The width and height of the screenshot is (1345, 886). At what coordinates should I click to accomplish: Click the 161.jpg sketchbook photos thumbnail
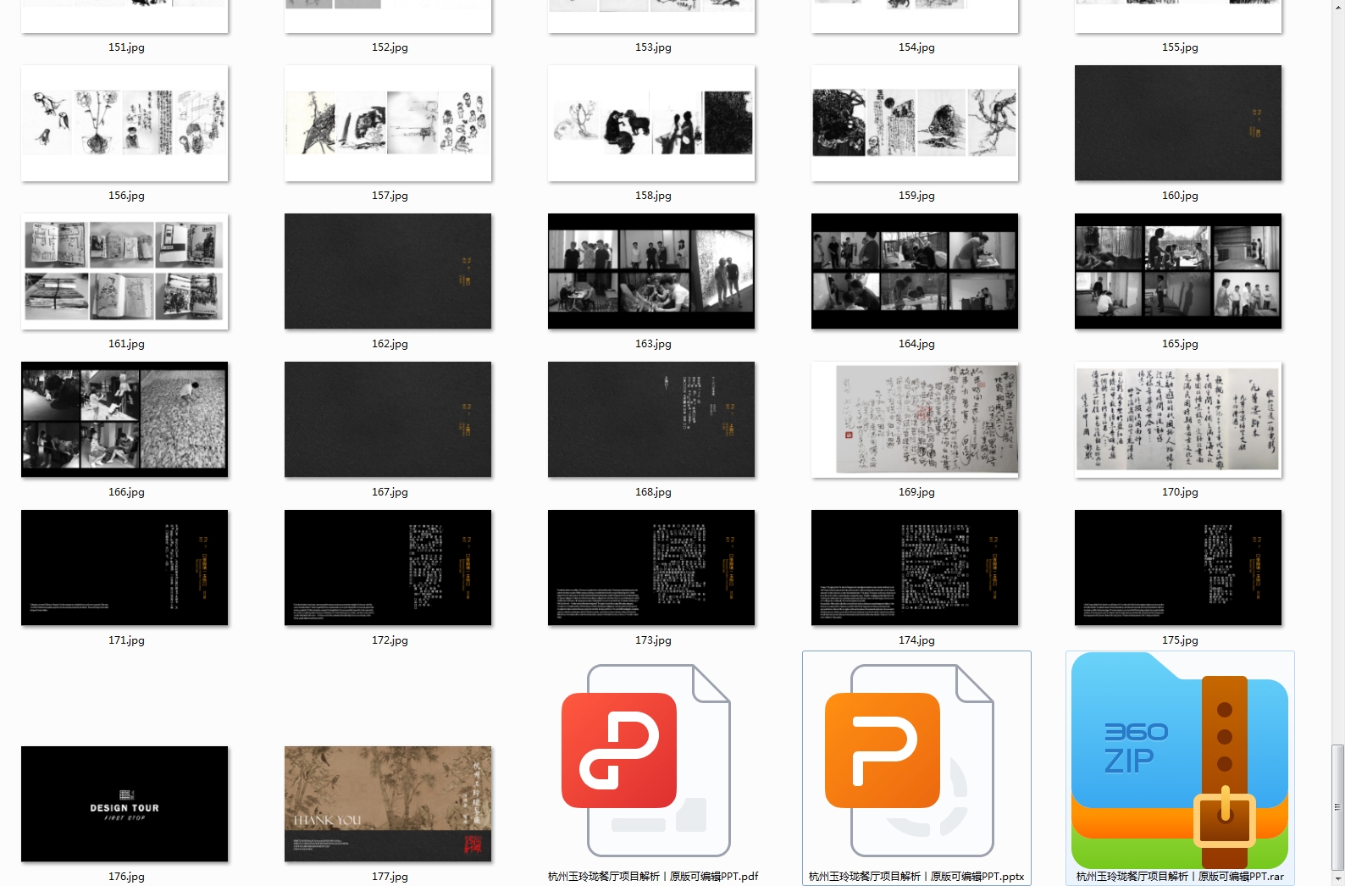tap(125, 271)
